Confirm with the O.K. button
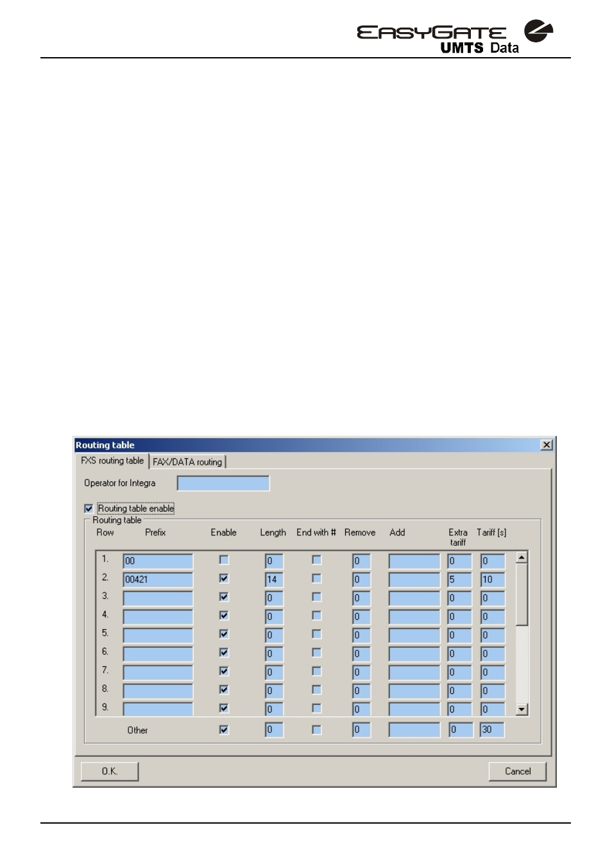This screenshot has width=612, height=866. (110, 771)
